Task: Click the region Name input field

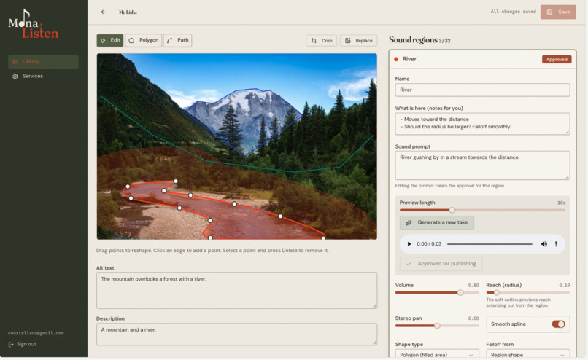Action: 482,90
